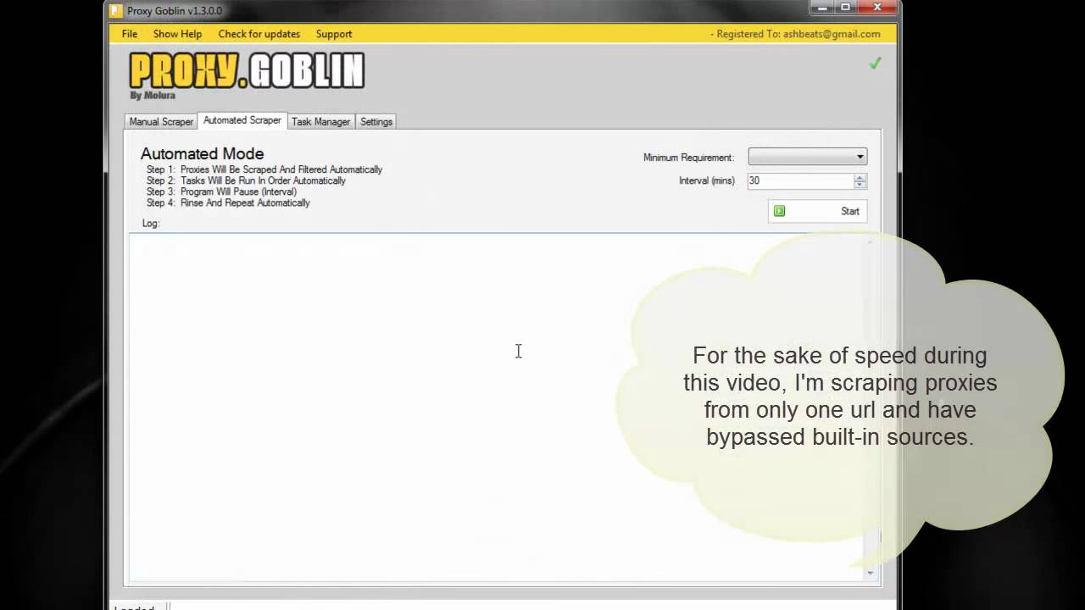
Task: Maximize the Proxy Goblin window
Action: point(845,8)
